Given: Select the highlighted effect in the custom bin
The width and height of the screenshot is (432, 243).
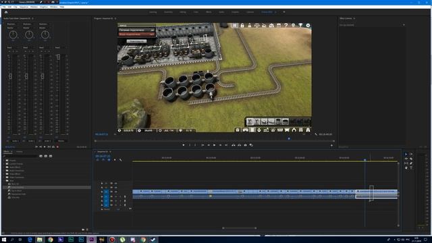Looking at the screenshot, I should point(47,188).
